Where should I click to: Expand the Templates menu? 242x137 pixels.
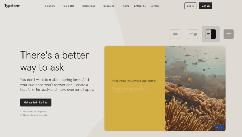(x=70, y=6)
